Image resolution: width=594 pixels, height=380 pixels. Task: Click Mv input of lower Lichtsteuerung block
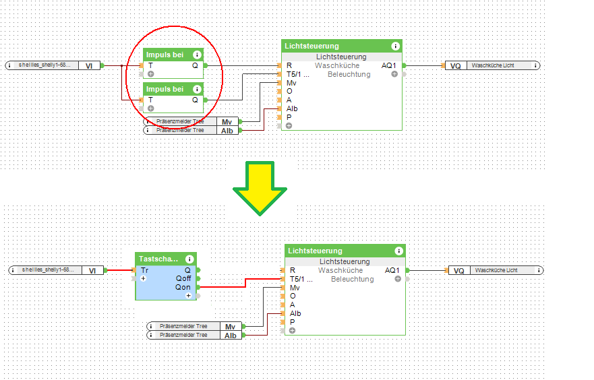[295, 288]
